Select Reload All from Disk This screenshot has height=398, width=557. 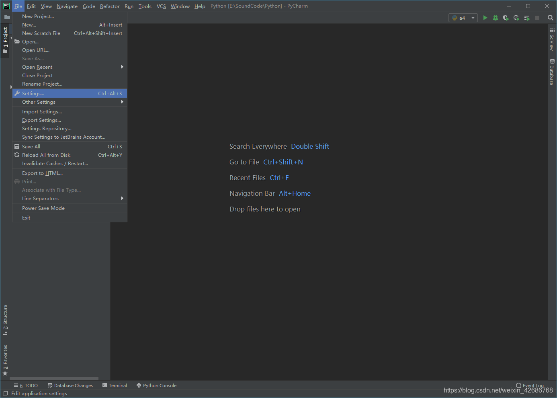click(x=70, y=155)
